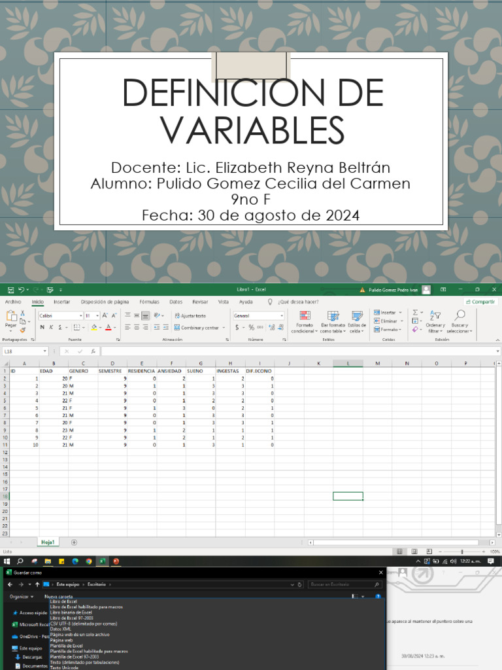Switch to Normal view in status bar
Screen dimensions: 502x670
pos(399,552)
